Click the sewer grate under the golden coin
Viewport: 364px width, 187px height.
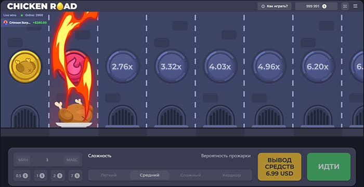click(25, 116)
